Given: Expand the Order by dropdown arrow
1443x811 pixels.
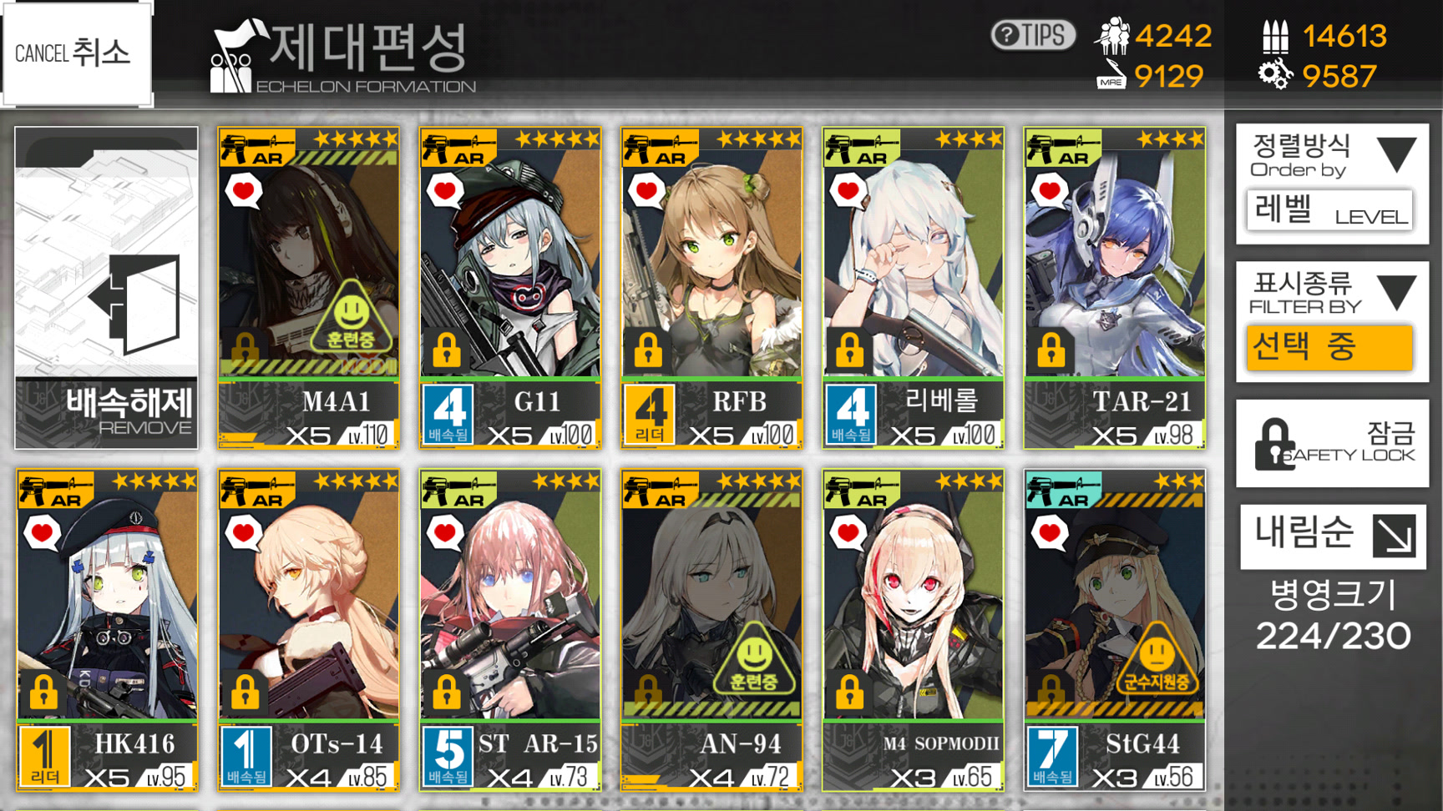Looking at the screenshot, I should click(1396, 154).
